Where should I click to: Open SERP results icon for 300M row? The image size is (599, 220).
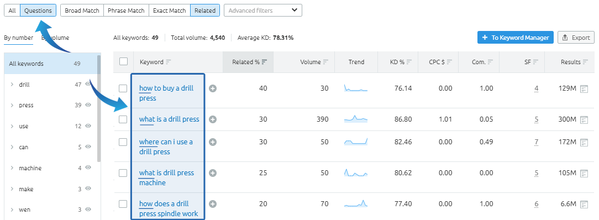tap(584, 119)
